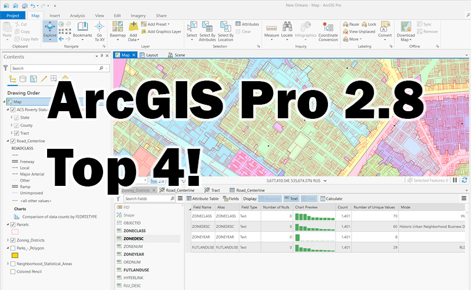This screenshot has width=471, height=290.
Task: Toggle the Tract layer checkbox
Action: (x=16, y=134)
